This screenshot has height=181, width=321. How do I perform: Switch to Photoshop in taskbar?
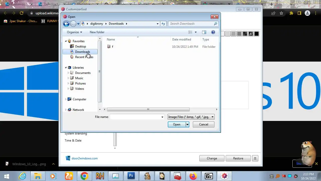[x=131, y=176]
